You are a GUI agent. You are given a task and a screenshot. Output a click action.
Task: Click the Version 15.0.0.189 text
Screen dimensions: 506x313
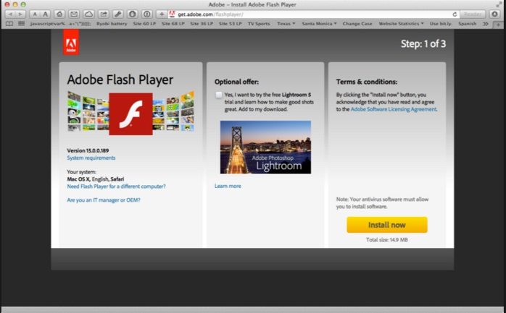point(88,150)
